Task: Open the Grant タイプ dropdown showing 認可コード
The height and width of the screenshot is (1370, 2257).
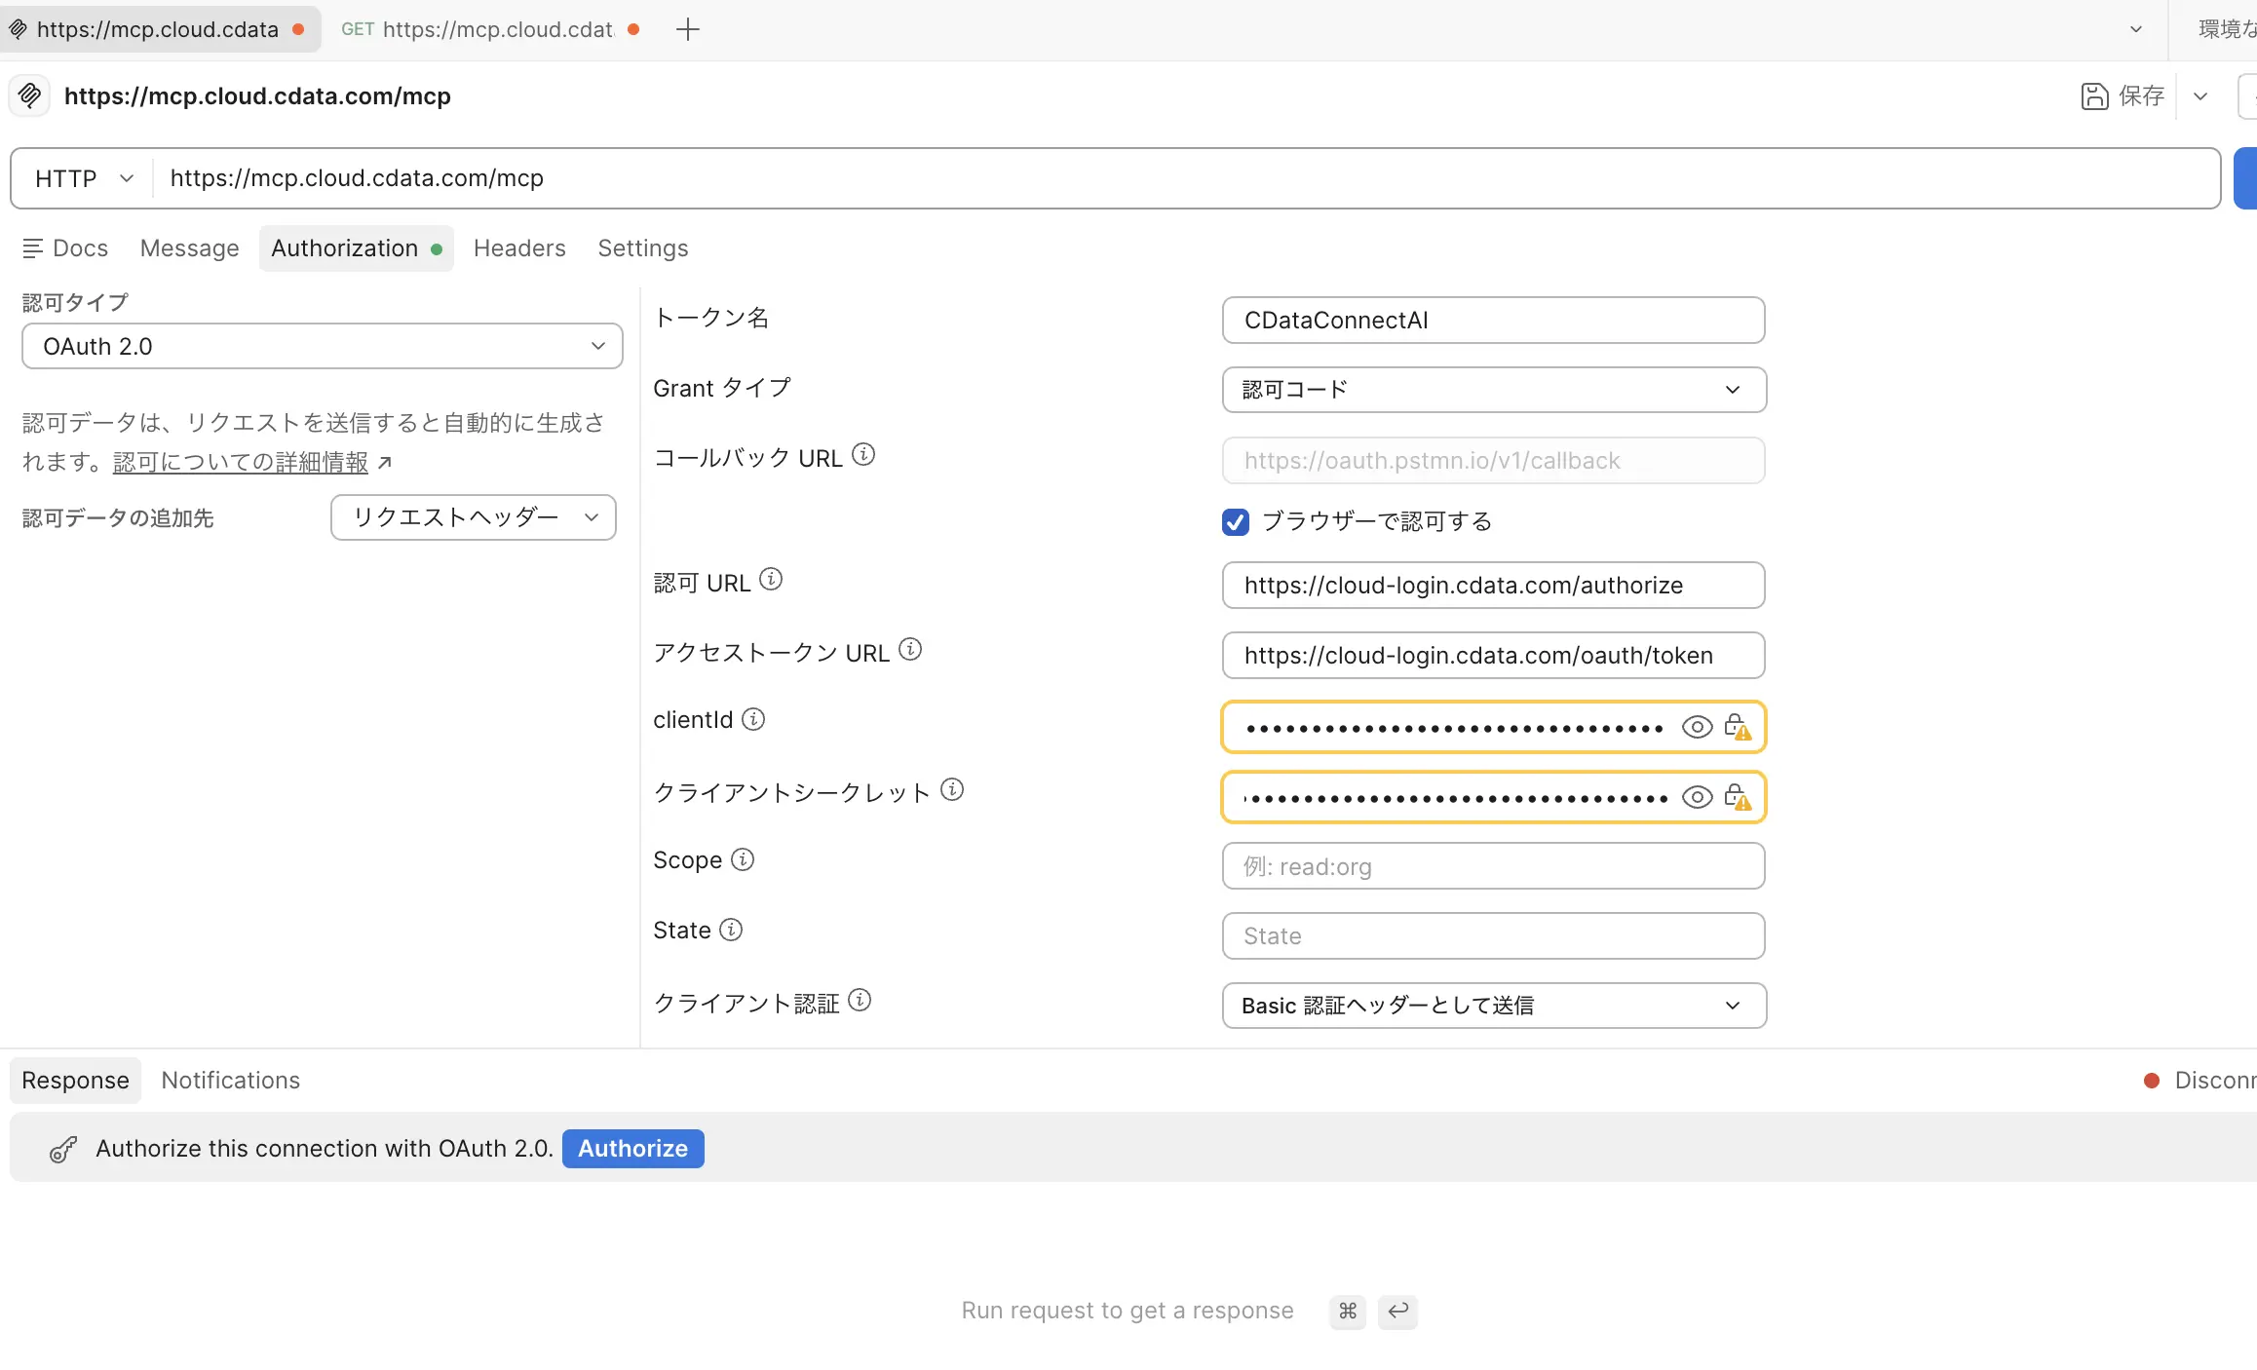Action: click(x=1492, y=389)
